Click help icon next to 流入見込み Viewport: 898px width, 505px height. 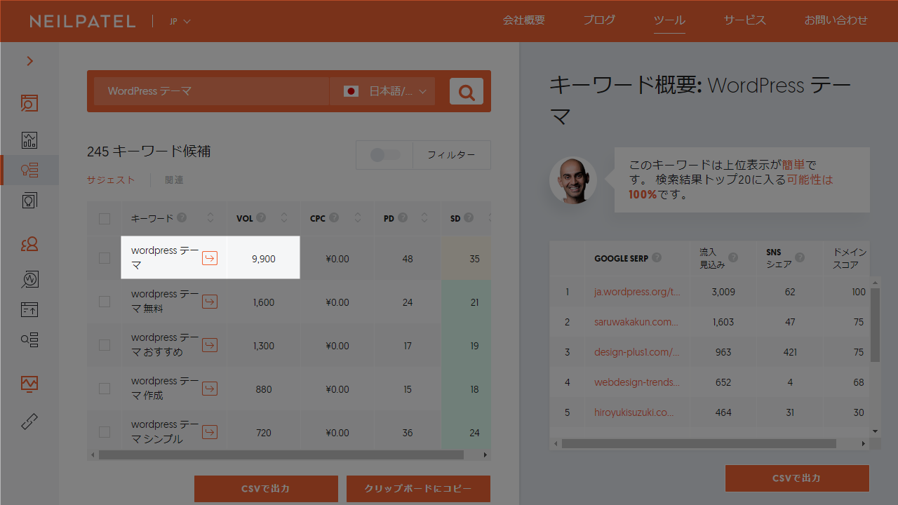tap(733, 257)
